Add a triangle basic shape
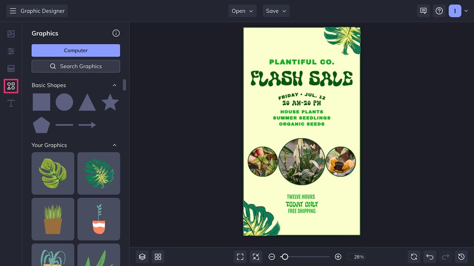474x266 pixels. (x=87, y=103)
